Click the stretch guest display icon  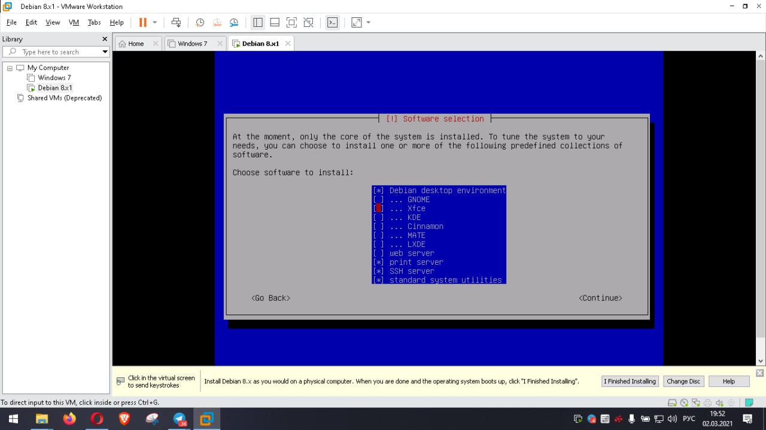click(x=357, y=22)
